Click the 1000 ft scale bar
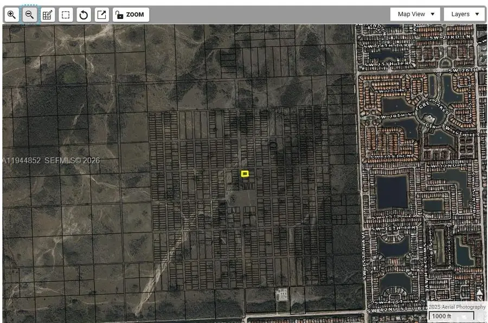The width and height of the screenshot is (488, 323). [x=453, y=316]
